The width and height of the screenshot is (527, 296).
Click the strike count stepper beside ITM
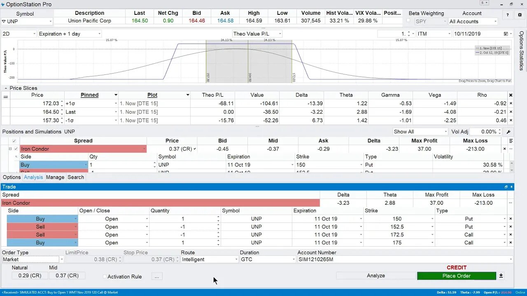(408, 34)
